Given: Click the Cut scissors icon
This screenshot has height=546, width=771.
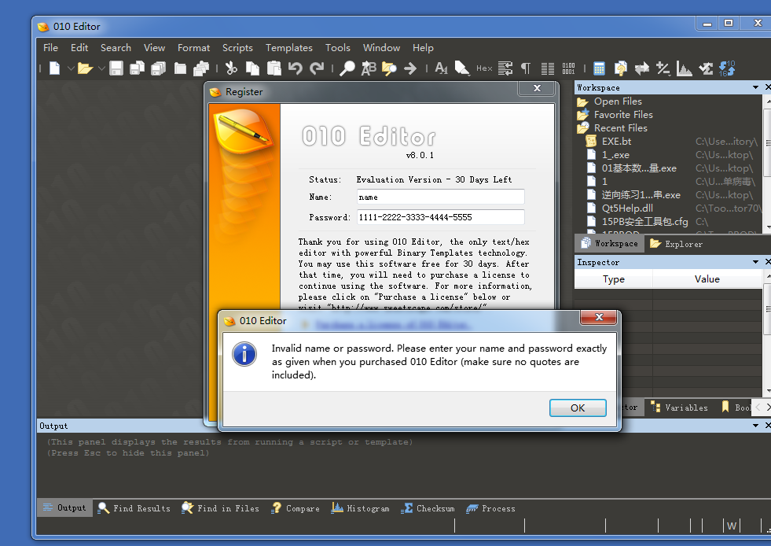Looking at the screenshot, I should [x=230, y=68].
